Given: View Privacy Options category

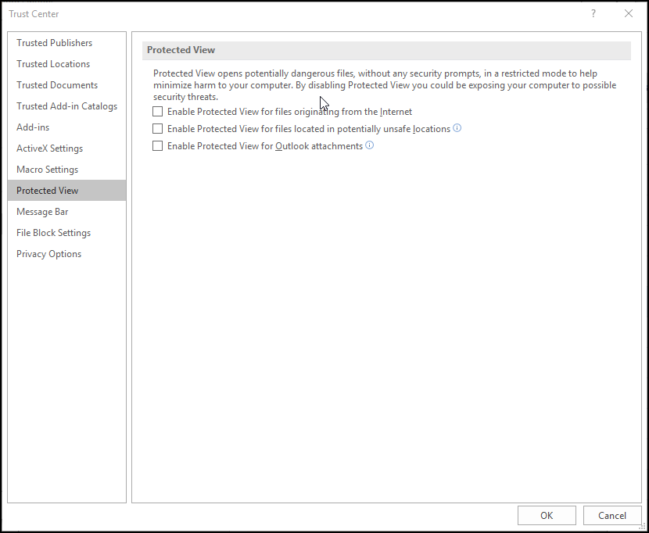Looking at the screenshot, I should 48,254.
